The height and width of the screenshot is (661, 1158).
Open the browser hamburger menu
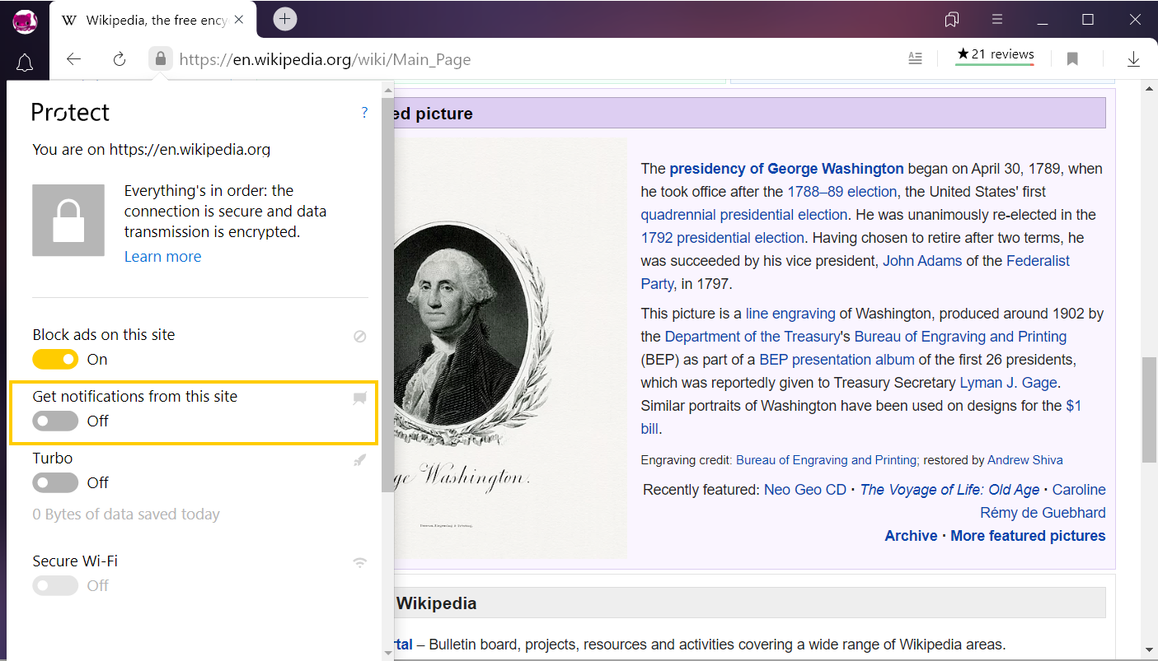(x=997, y=19)
